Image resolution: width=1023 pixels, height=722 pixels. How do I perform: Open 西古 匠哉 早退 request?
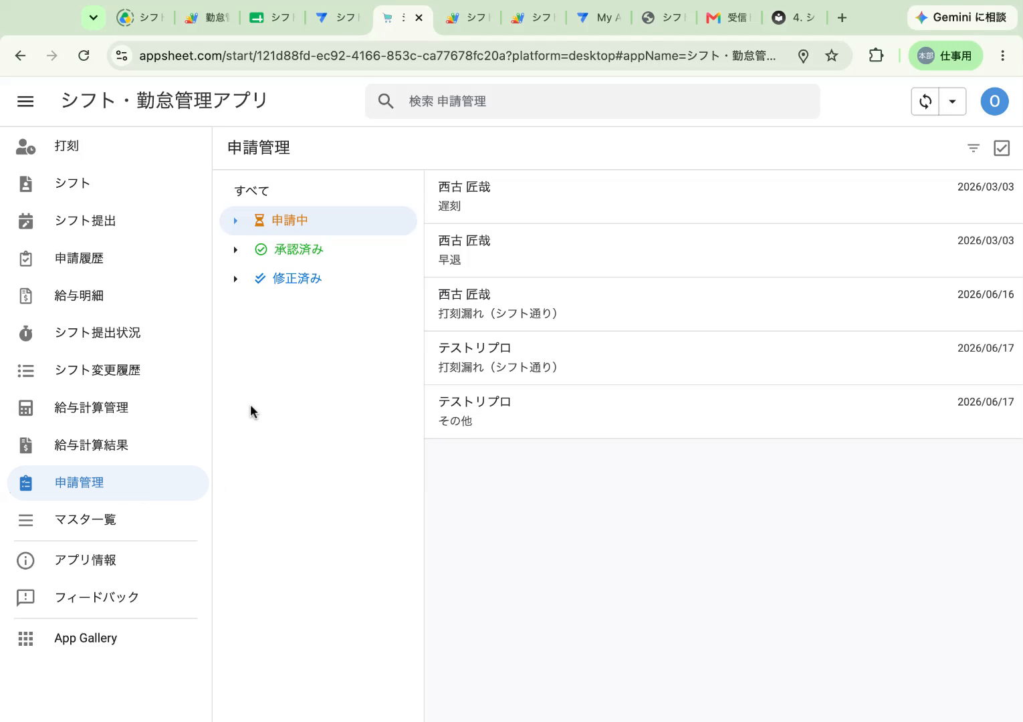tap(723, 251)
